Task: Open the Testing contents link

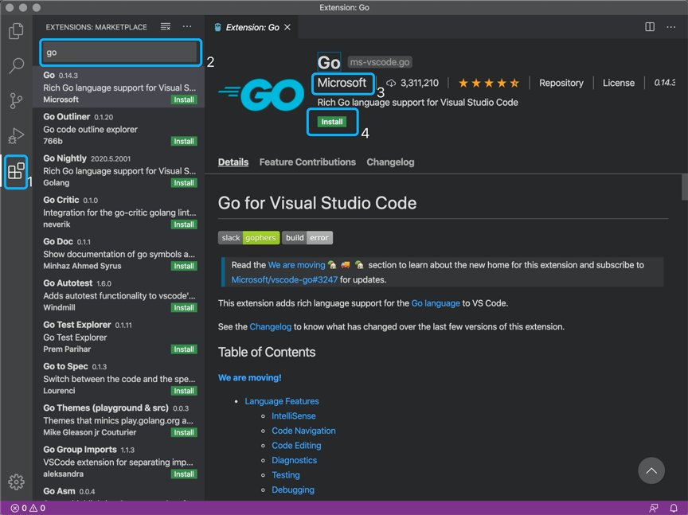Action: (x=286, y=475)
